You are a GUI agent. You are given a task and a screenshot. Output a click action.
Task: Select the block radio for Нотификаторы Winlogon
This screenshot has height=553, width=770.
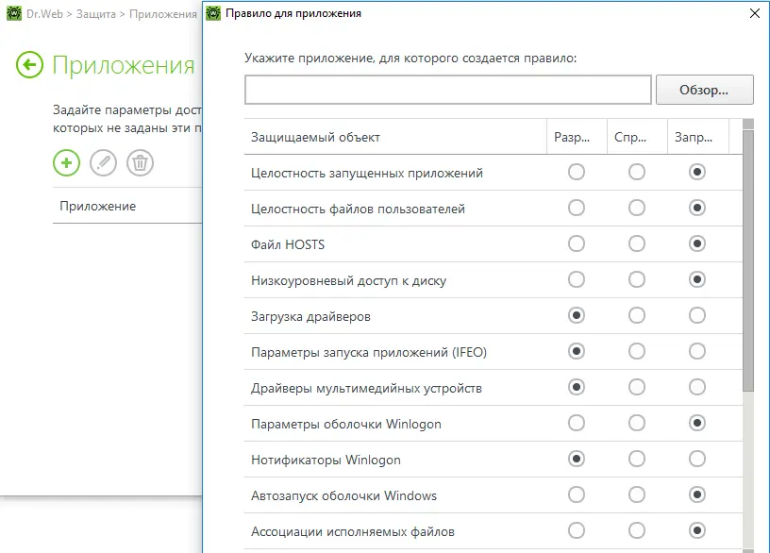pos(697,459)
